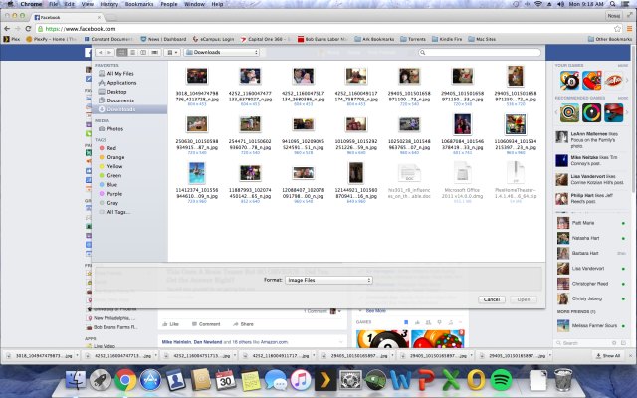The image size is (637, 398).
Task: Open Spotify from the Dock
Action: (501, 380)
